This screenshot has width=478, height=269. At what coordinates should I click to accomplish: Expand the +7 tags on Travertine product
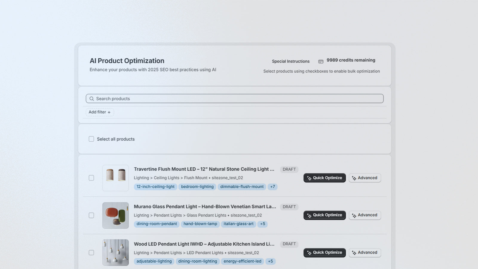(272, 187)
